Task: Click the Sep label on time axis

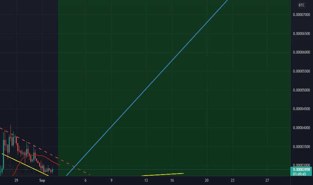Action: coord(42,180)
